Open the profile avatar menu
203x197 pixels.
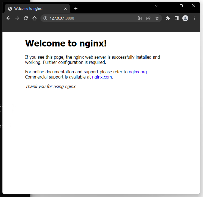[185, 18]
